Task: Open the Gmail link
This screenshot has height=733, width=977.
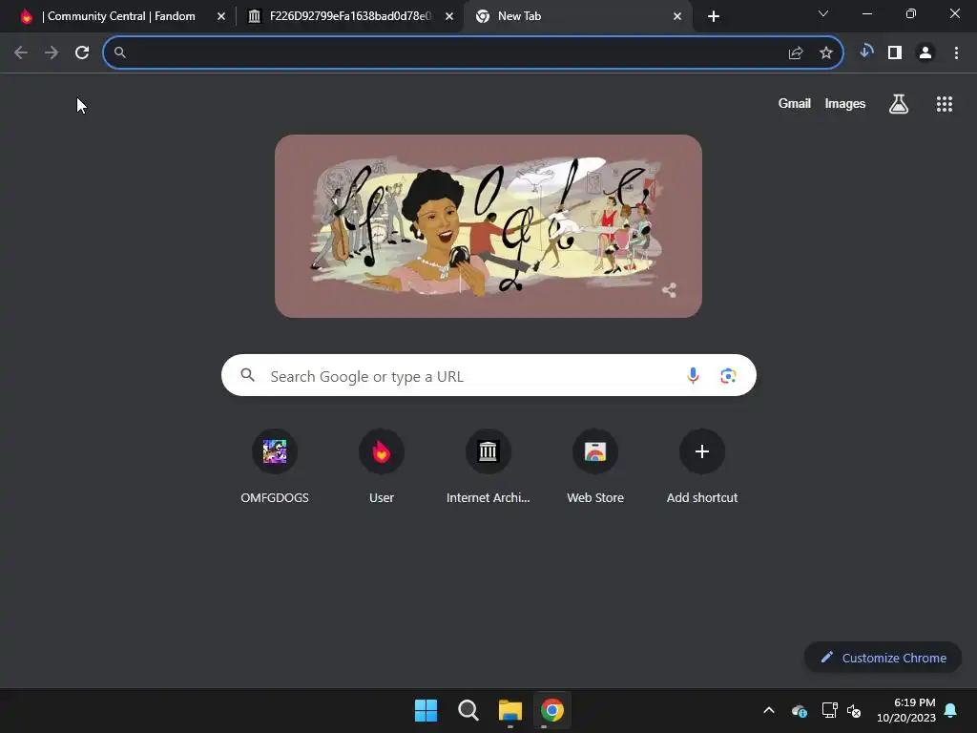Action: [795, 103]
